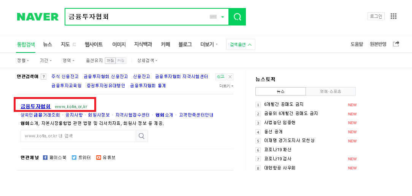Open news topic 이재명 경기도지사 모친상
This screenshot has height=196, width=412.
pyautogui.click(x=289, y=140)
